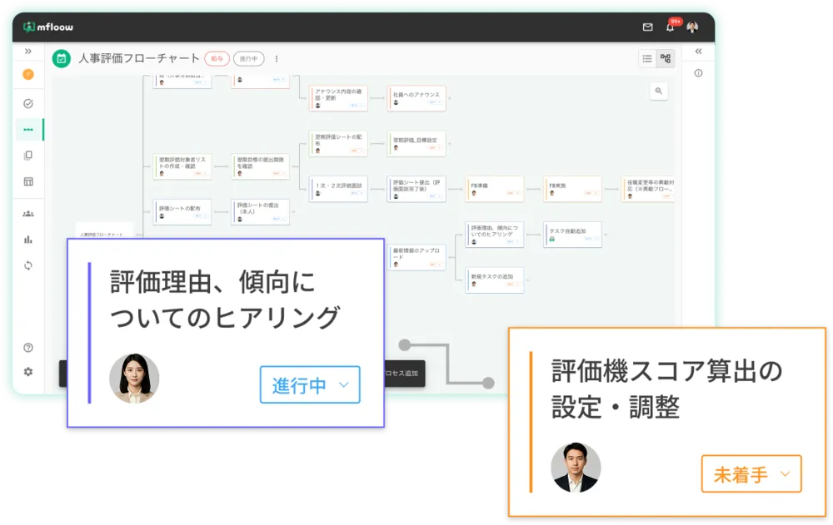The width and height of the screenshot is (833, 525).
Task: Open the help question mark icon
Action: pyautogui.click(x=28, y=348)
